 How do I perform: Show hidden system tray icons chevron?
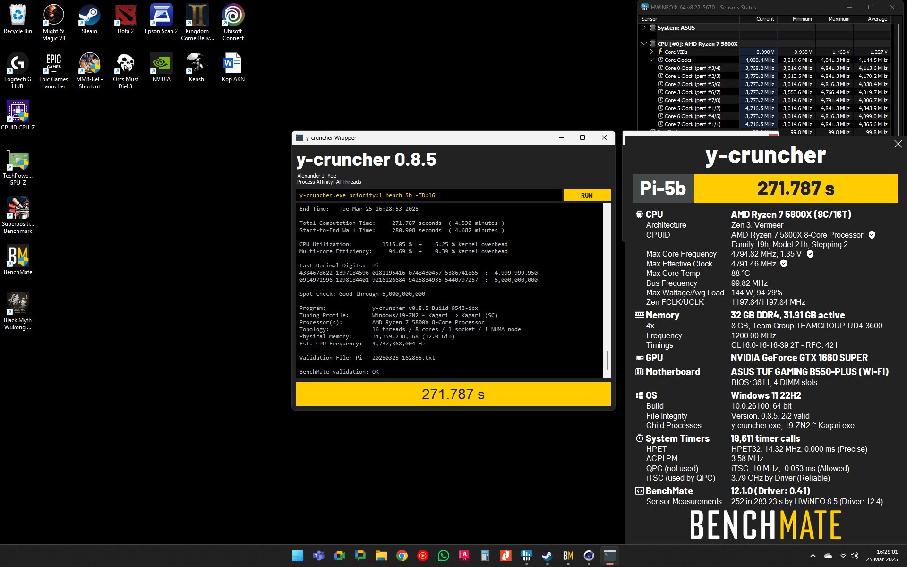tap(813, 556)
